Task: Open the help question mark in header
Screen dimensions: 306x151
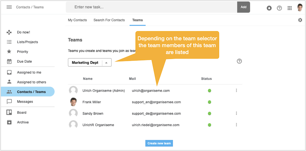Action: [x=279, y=8]
